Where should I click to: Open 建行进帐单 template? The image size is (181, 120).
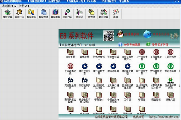tap(113, 68)
